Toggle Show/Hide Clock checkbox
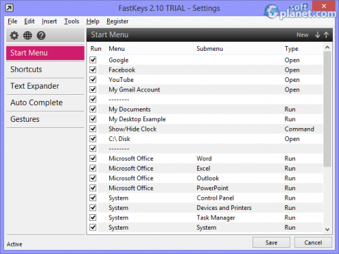339x254 pixels. point(93,129)
